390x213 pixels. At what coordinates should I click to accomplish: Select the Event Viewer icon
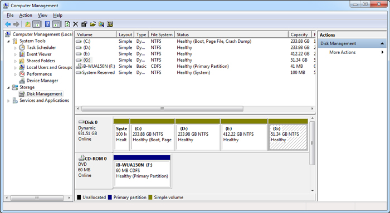[x=22, y=54]
